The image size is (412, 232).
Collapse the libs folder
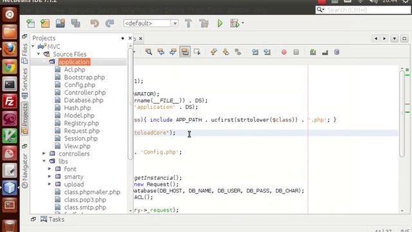coord(44,161)
